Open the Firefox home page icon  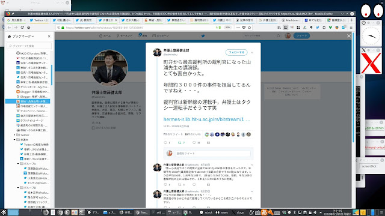tap(28, 28)
